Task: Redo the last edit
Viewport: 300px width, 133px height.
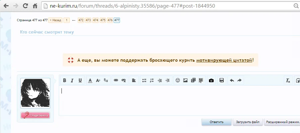Action: point(239,81)
